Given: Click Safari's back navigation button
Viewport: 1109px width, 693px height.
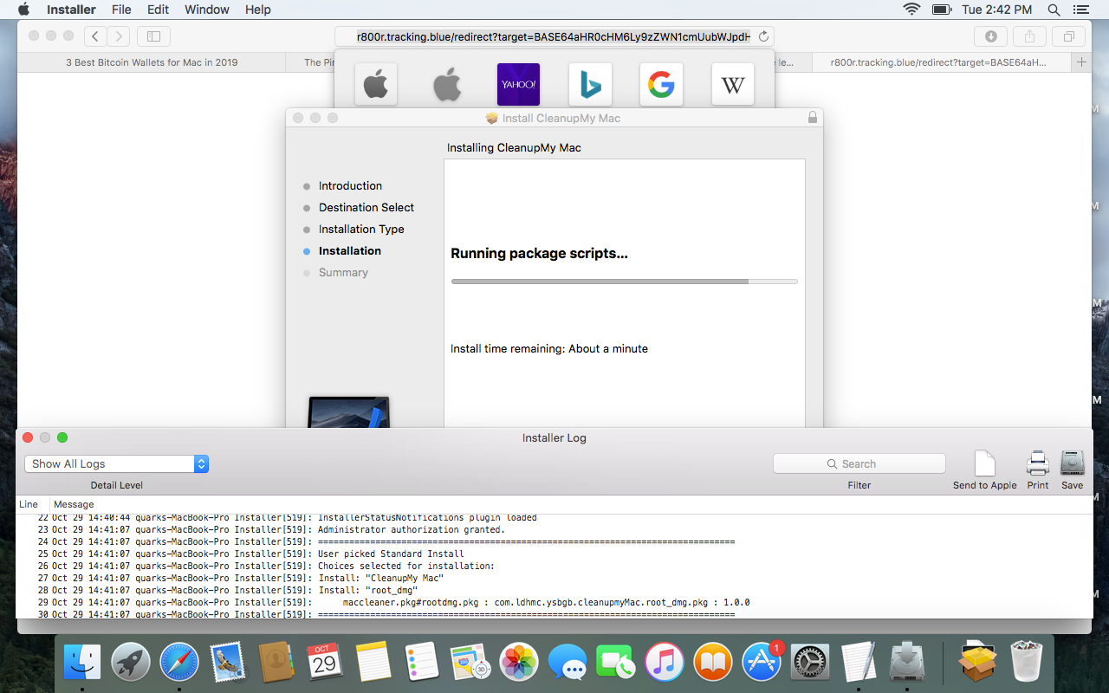Looking at the screenshot, I should tap(95, 36).
